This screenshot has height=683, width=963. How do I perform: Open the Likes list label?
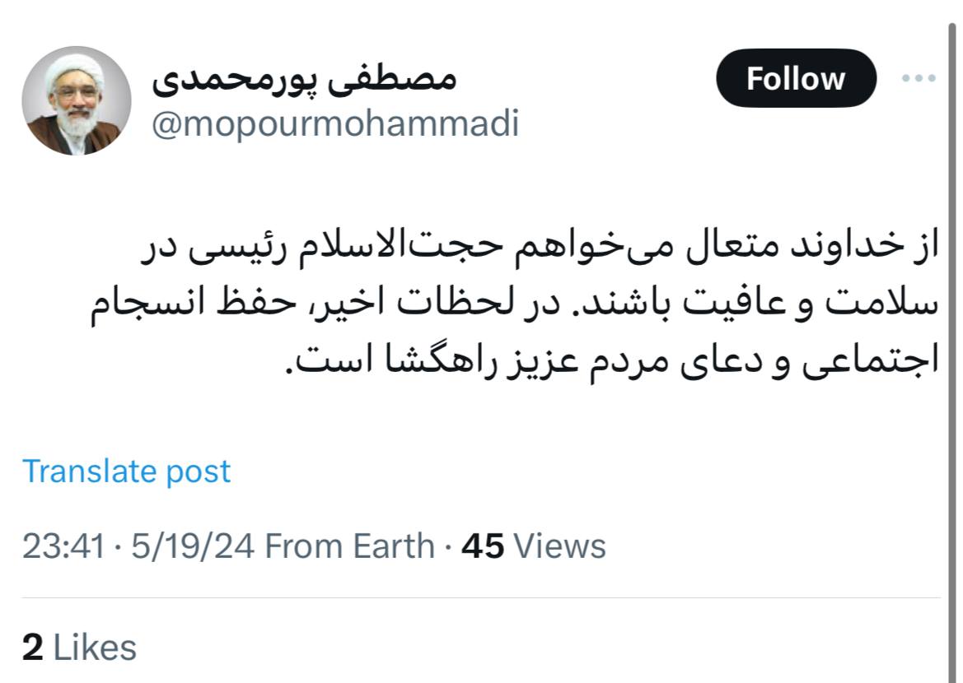96,648
